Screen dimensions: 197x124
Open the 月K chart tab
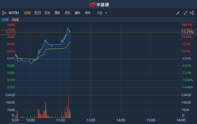67,13
